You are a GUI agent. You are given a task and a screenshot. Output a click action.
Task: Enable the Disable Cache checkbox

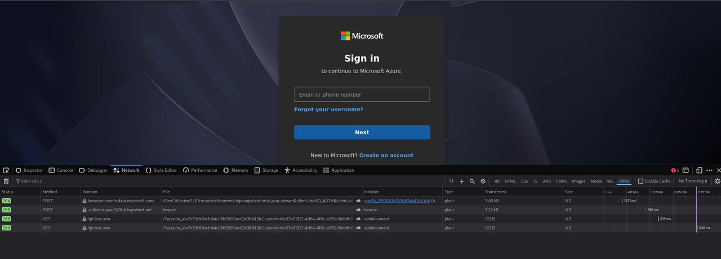640,181
